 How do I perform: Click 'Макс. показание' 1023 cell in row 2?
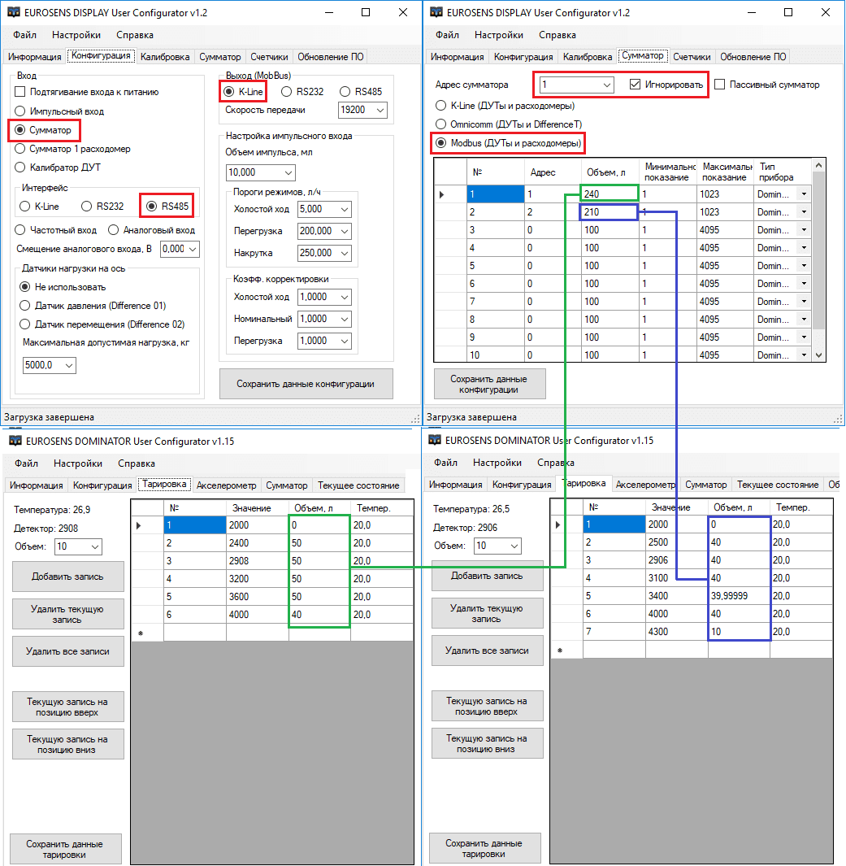click(725, 212)
